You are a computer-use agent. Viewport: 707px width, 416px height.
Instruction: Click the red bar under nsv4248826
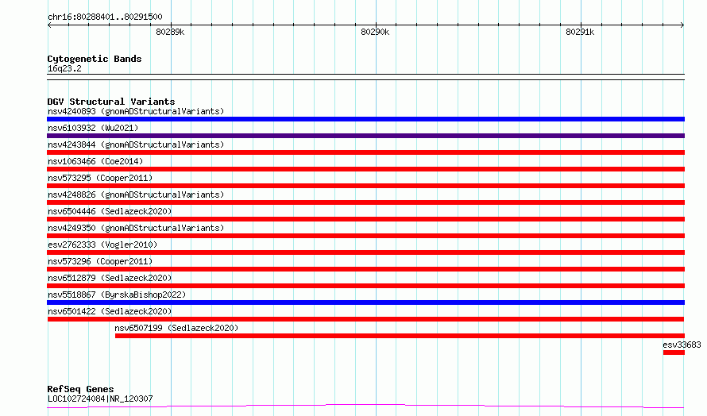[x=365, y=202]
